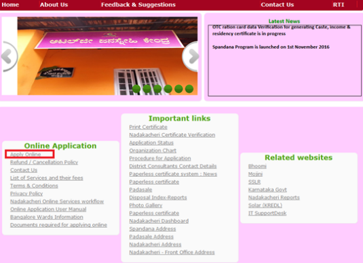Go to About Us page
This screenshot has height=263, width=363.
tap(54, 5)
